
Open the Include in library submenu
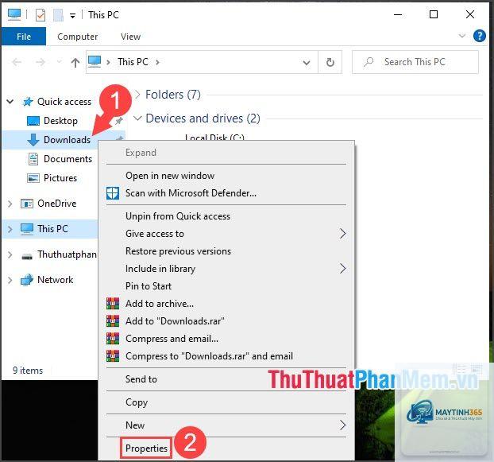[x=226, y=269]
